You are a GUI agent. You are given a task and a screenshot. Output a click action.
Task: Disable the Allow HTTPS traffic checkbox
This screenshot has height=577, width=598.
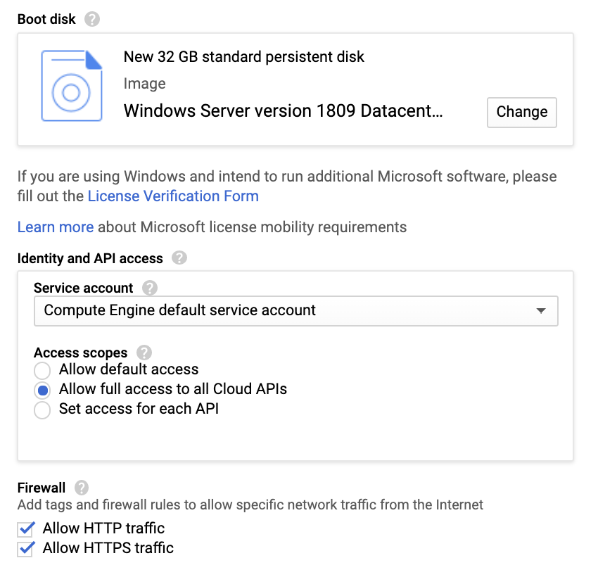[26, 549]
